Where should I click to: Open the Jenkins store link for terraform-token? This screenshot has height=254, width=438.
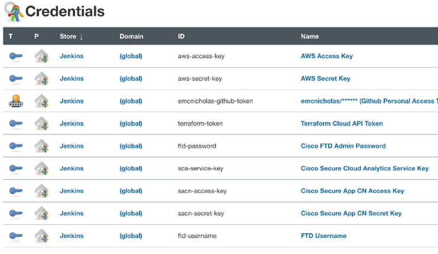point(72,124)
